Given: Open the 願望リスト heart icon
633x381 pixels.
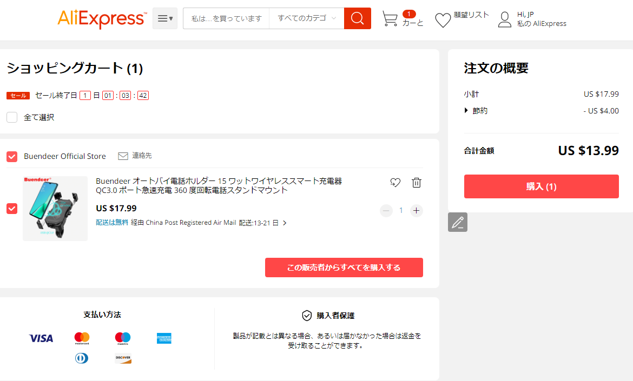Looking at the screenshot, I should pos(443,20).
